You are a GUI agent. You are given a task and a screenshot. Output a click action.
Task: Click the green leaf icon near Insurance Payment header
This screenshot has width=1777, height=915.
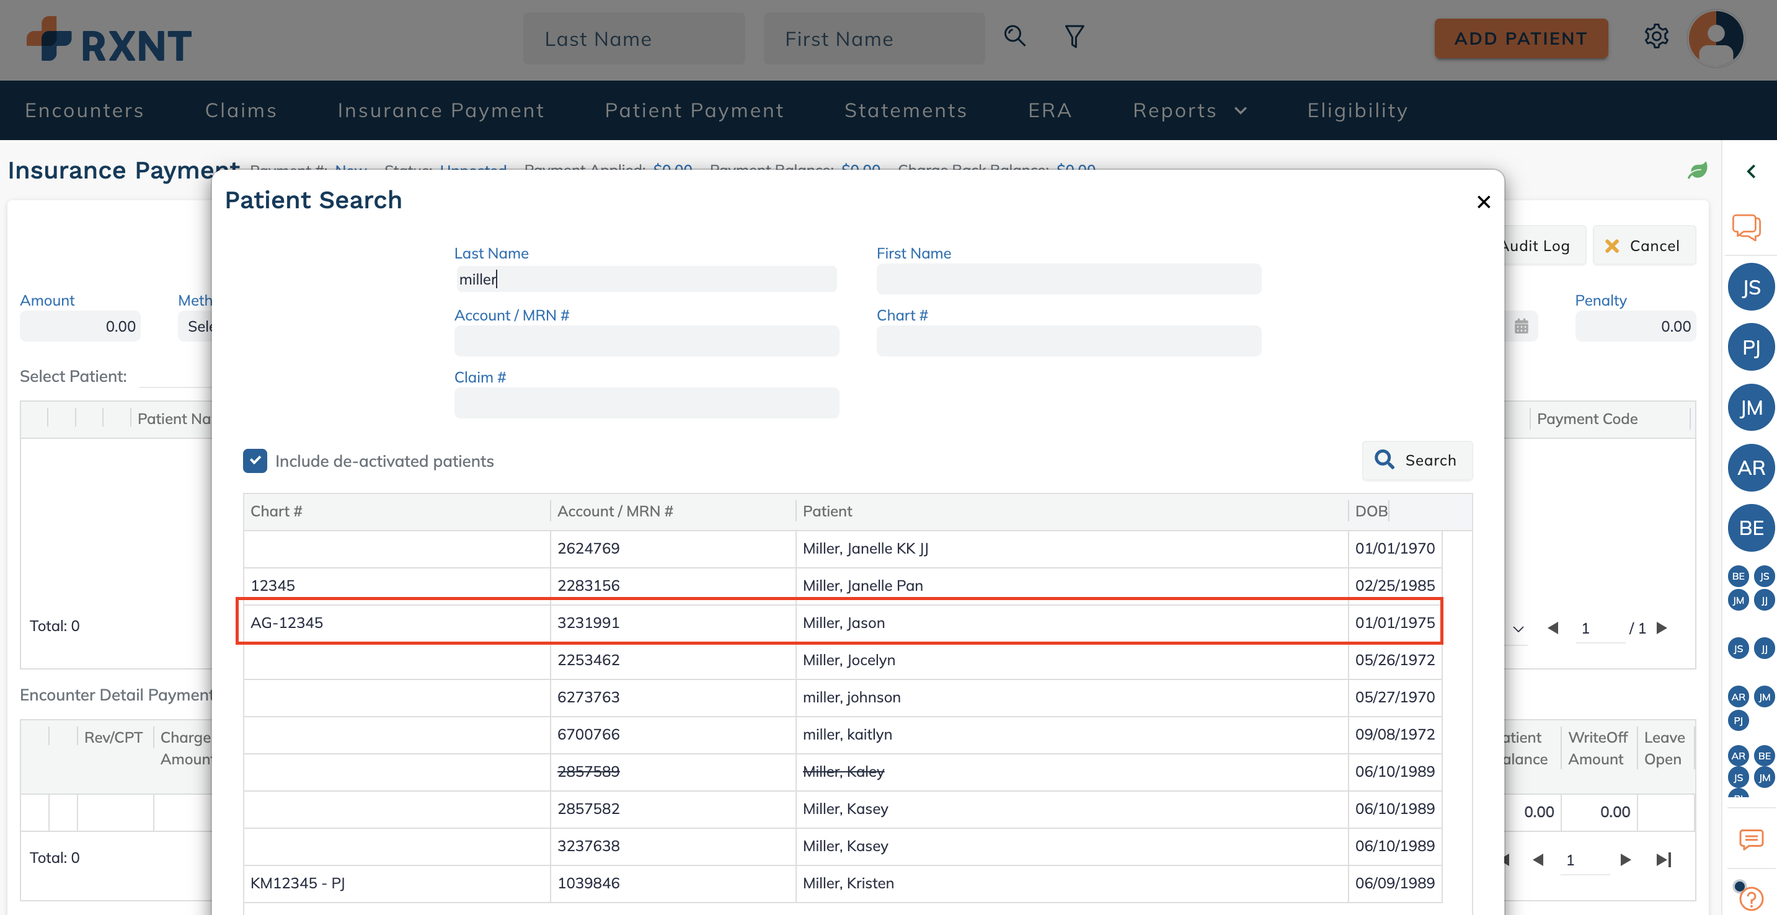click(x=1698, y=170)
